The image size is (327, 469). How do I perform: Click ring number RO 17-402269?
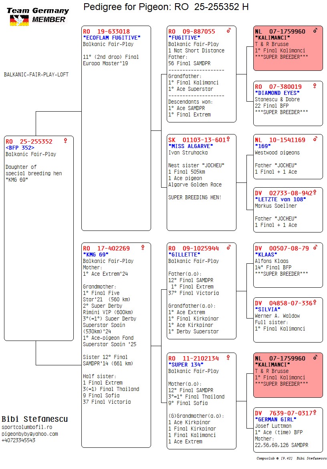[x=107, y=249]
